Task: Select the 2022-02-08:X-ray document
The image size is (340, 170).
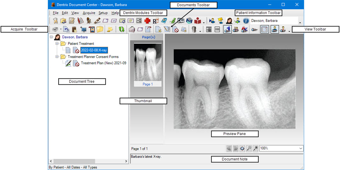Action: click(94, 50)
